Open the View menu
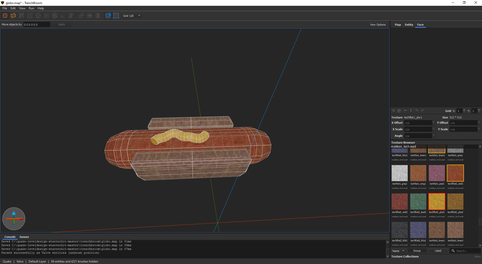 pos(22,8)
